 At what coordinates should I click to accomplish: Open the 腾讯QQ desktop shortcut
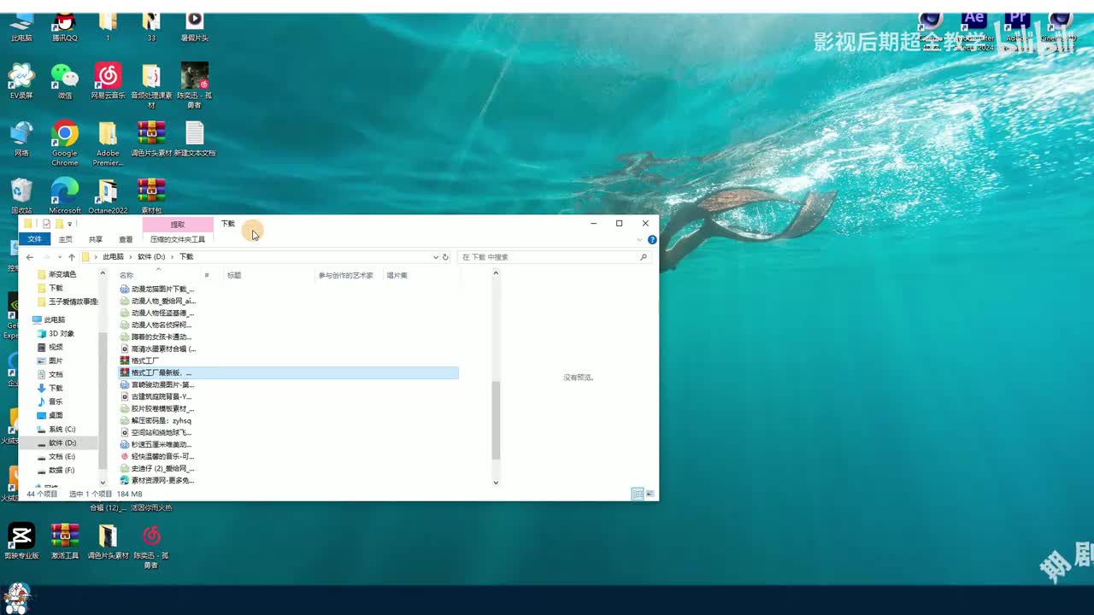point(64,26)
